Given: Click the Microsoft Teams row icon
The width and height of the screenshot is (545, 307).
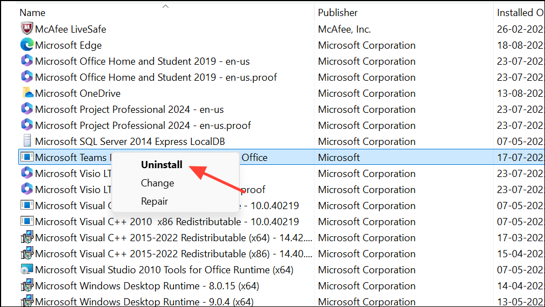Looking at the screenshot, I should pos(27,157).
